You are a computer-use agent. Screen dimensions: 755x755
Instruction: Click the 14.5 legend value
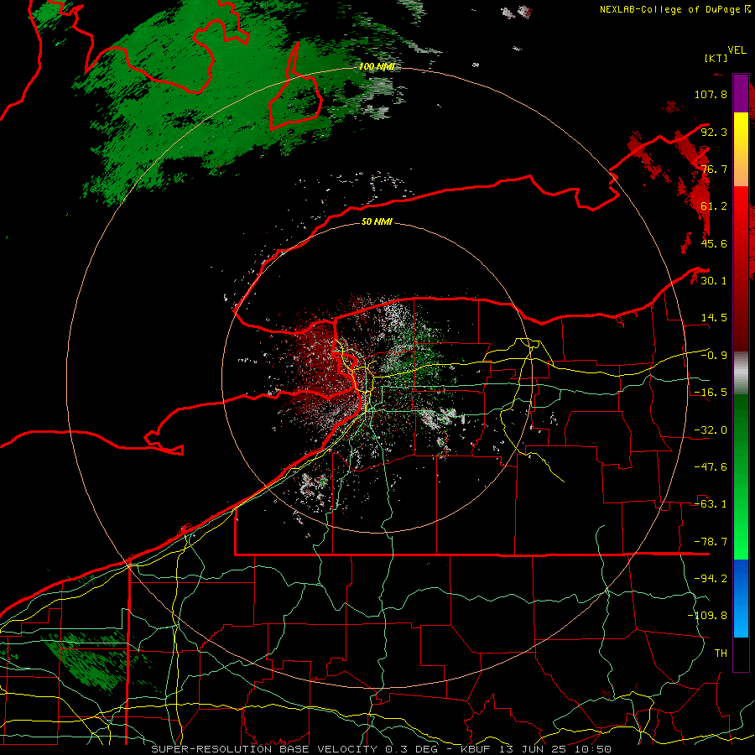[714, 318]
